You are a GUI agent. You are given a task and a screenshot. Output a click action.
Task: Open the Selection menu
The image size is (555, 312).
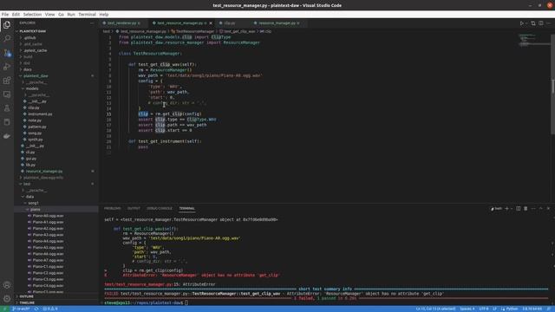tap(32, 15)
